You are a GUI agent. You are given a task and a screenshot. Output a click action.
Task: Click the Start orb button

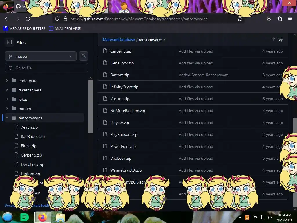(x=7, y=217)
